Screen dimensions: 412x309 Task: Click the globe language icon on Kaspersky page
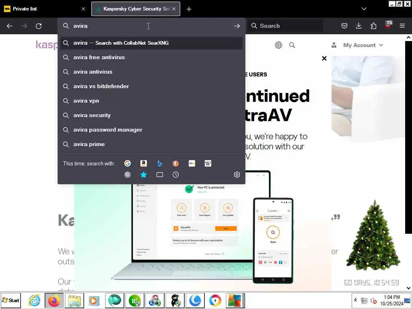278,45
